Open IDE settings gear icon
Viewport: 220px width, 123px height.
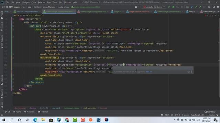(x=218, y=7)
